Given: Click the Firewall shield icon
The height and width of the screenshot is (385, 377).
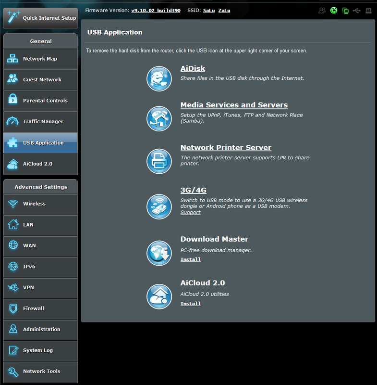Looking at the screenshot, I should pyautogui.click(x=13, y=308).
